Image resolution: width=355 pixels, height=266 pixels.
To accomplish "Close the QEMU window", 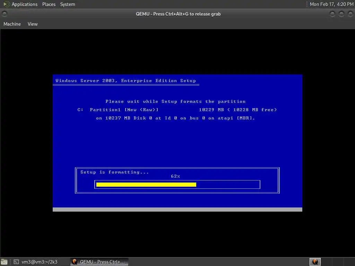I will click(350, 14).
